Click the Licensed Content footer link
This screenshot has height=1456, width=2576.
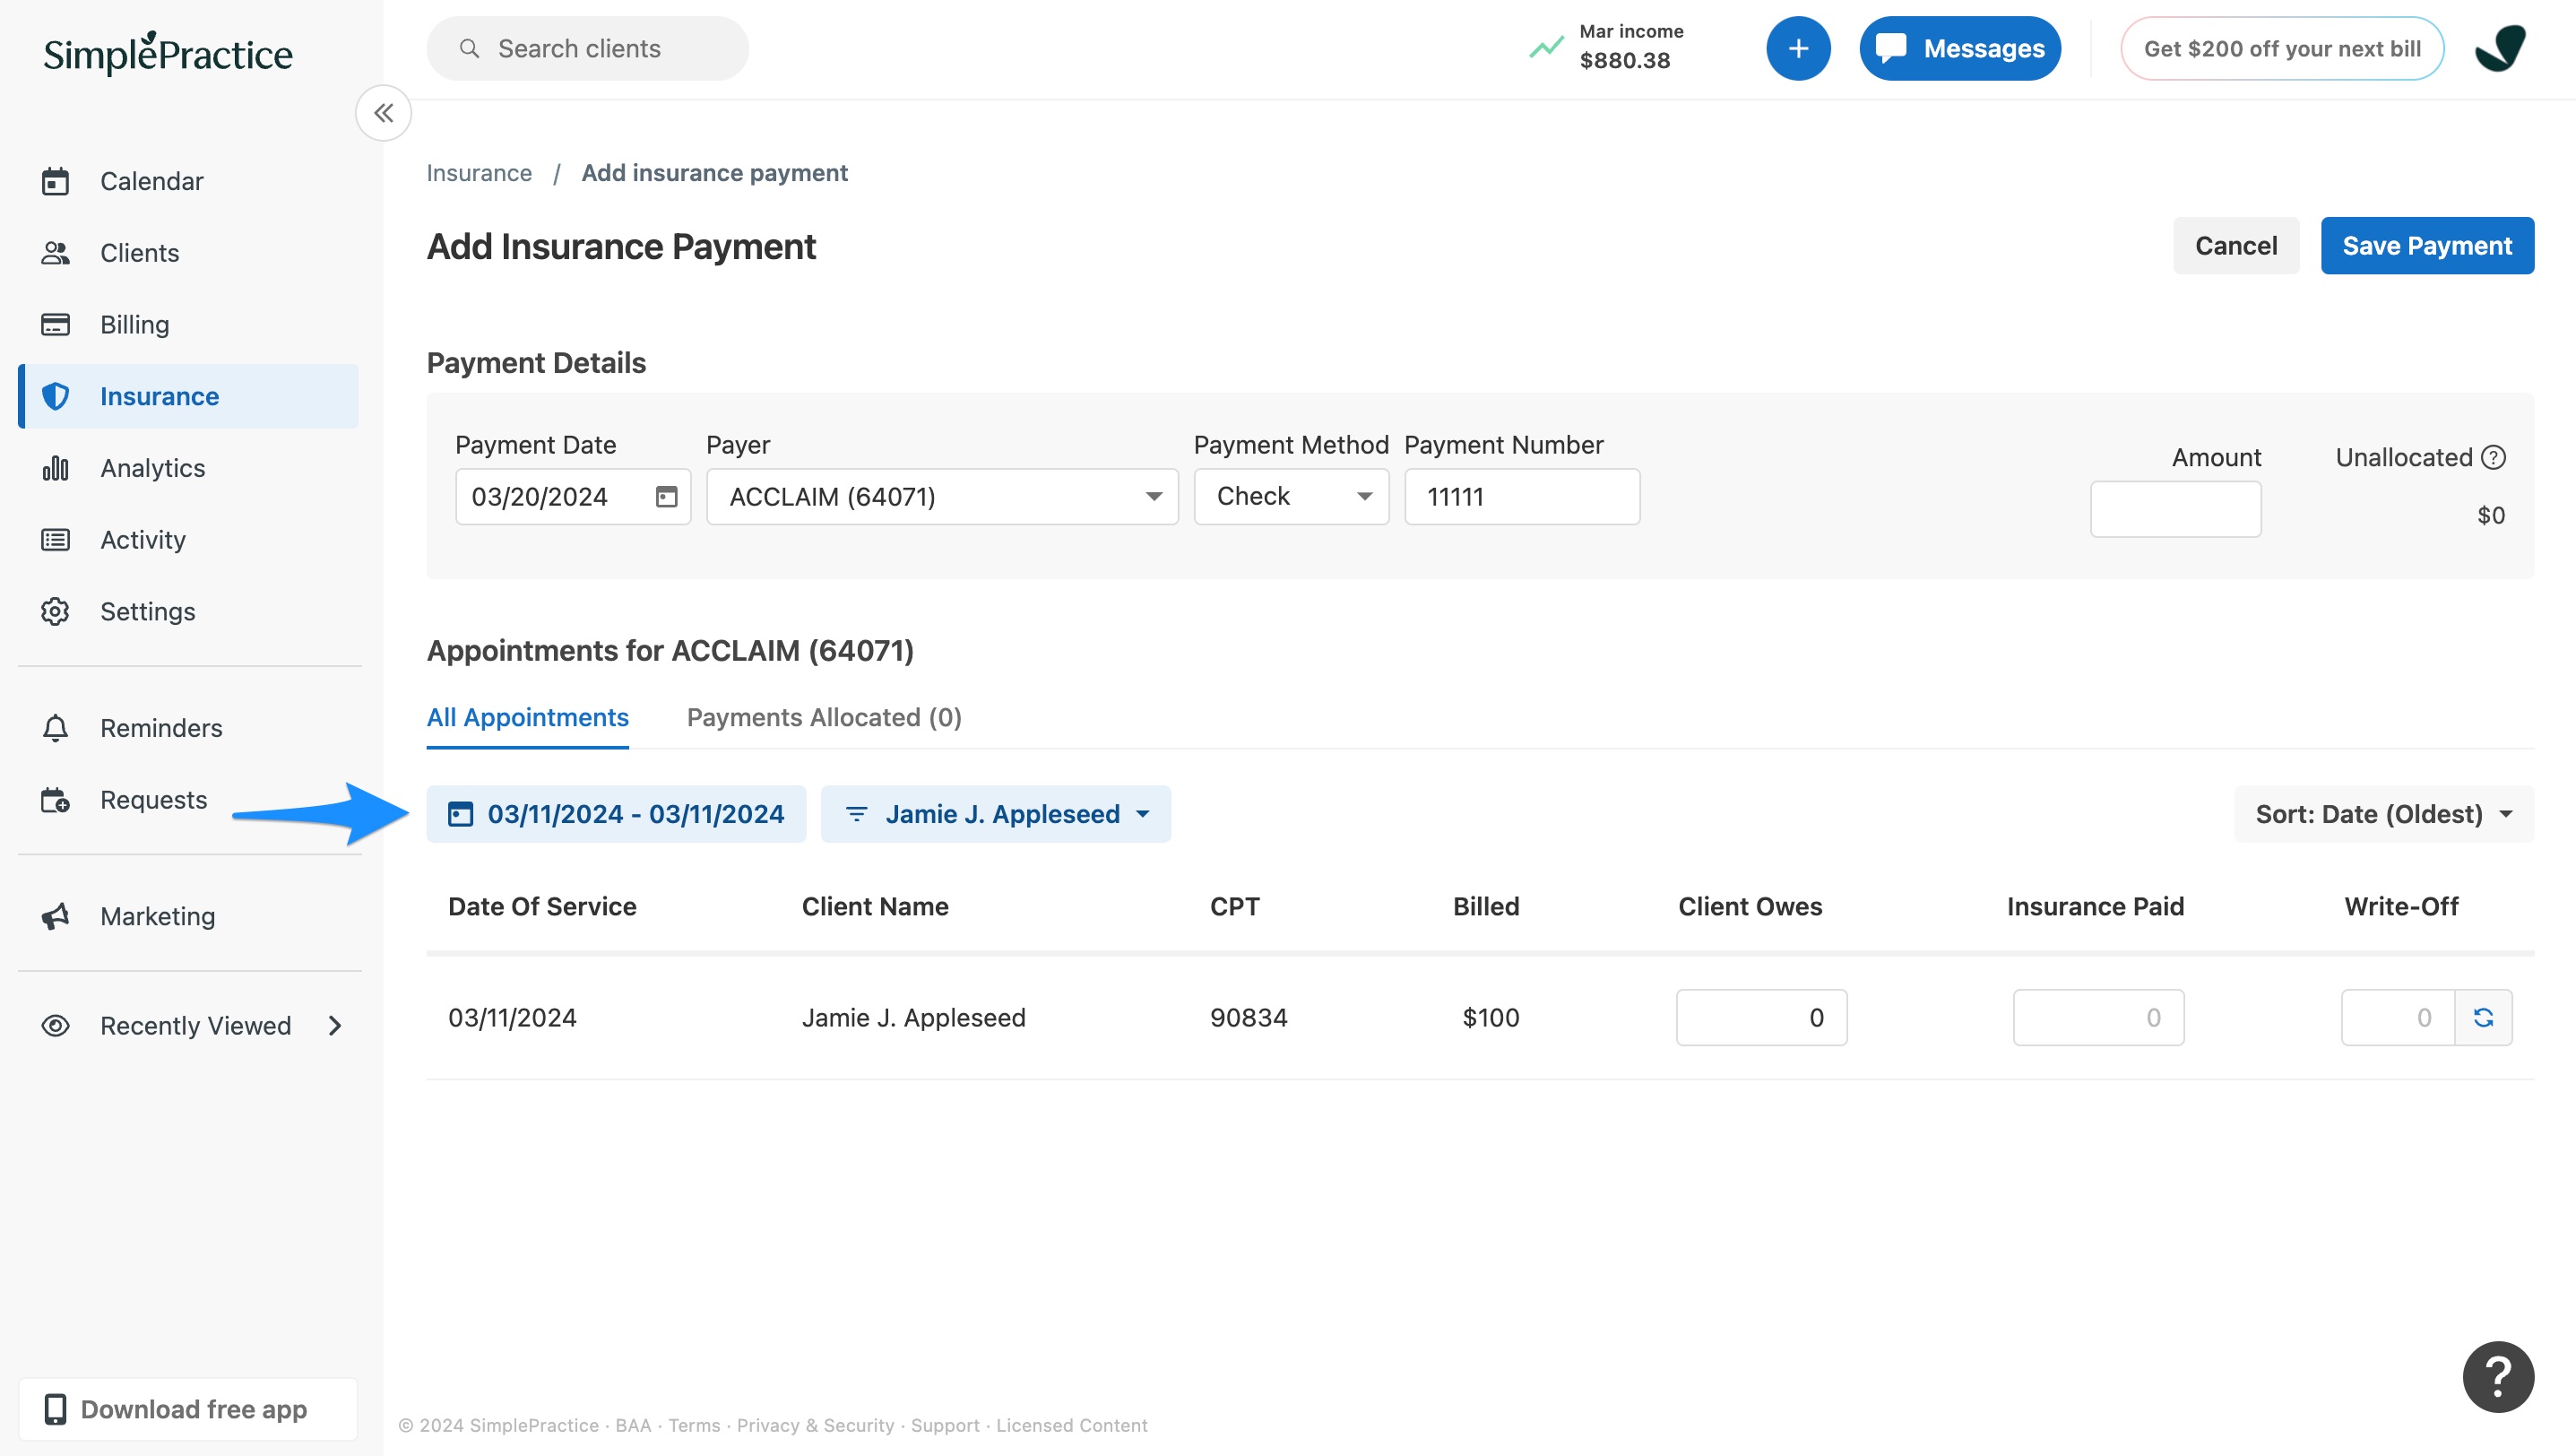(1072, 1425)
